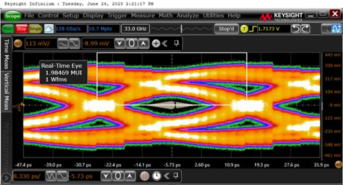Zero the vertical offset
Screen dimensions: 343x185
click(131, 44)
